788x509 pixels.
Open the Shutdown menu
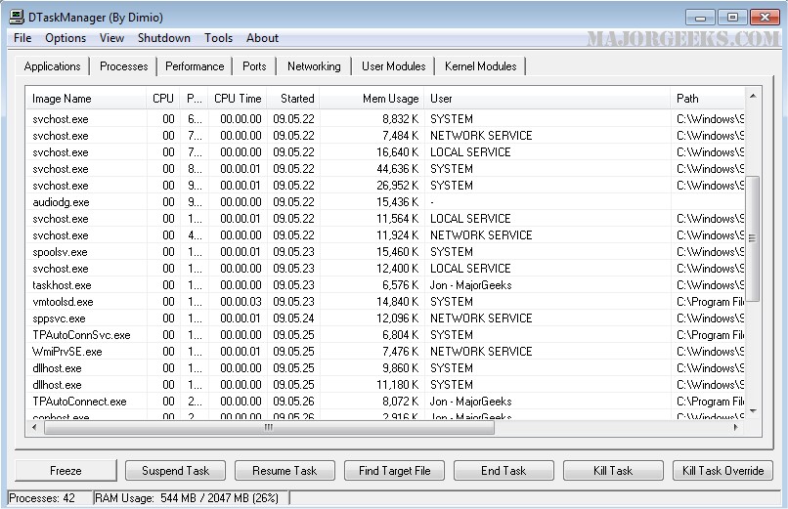click(x=164, y=38)
